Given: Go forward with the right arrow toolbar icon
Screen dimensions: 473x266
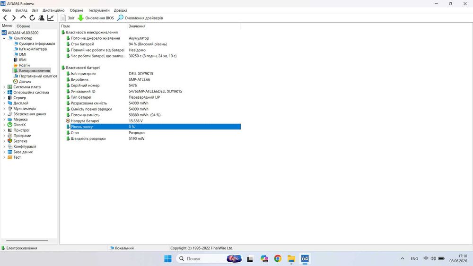Looking at the screenshot, I should click(x=14, y=18).
